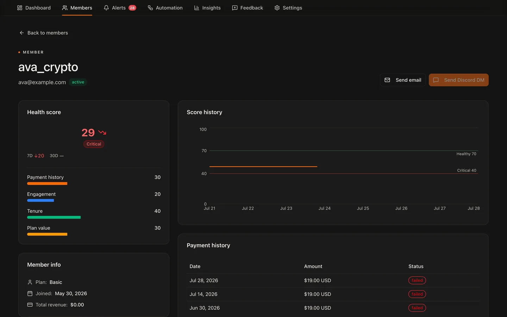Click the Engagement score value 20
Viewport: 507px width, 317px height.
(157, 194)
